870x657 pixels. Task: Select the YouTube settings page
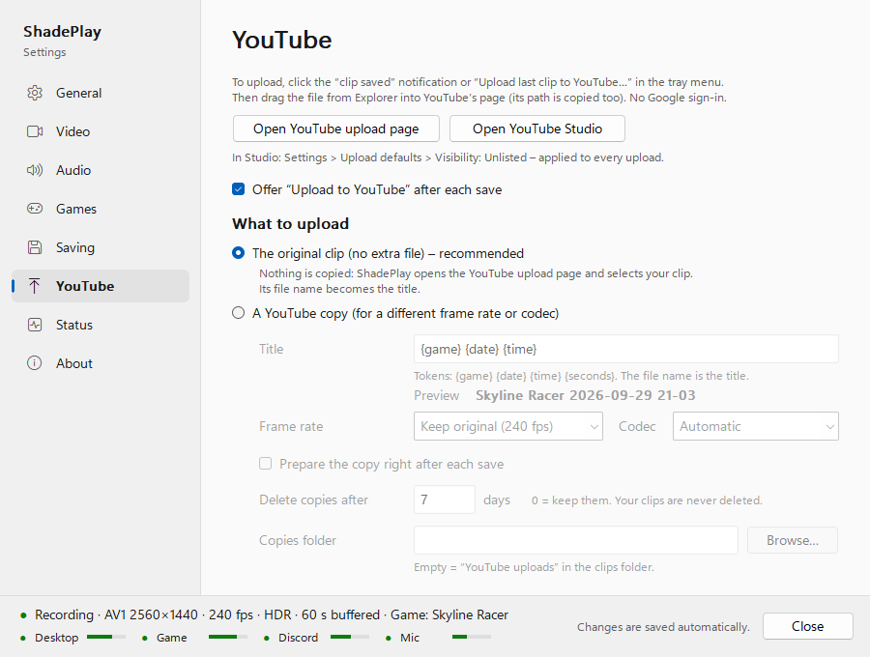(x=101, y=286)
